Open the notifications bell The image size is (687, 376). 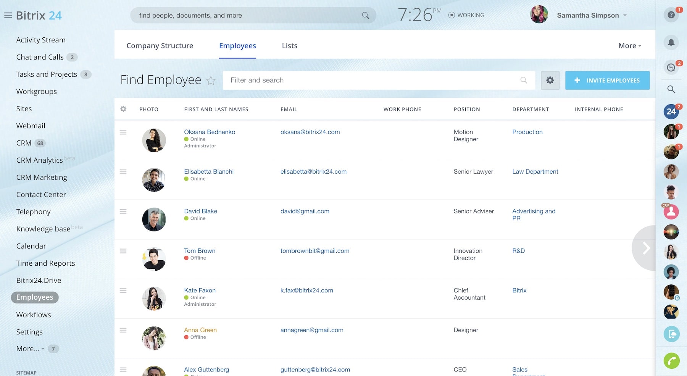(671, 42)
